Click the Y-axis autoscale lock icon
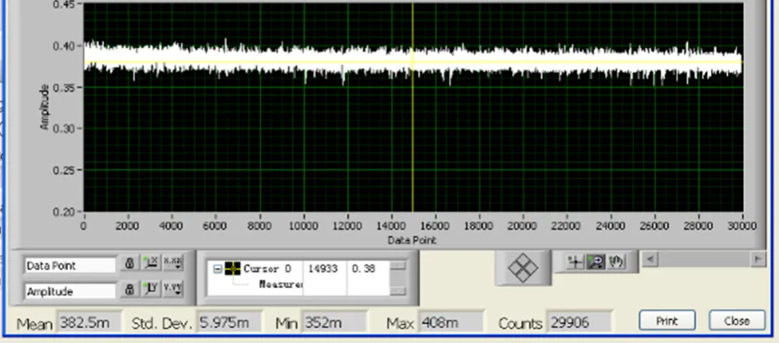The image size is (779, 343). point(129,290)
